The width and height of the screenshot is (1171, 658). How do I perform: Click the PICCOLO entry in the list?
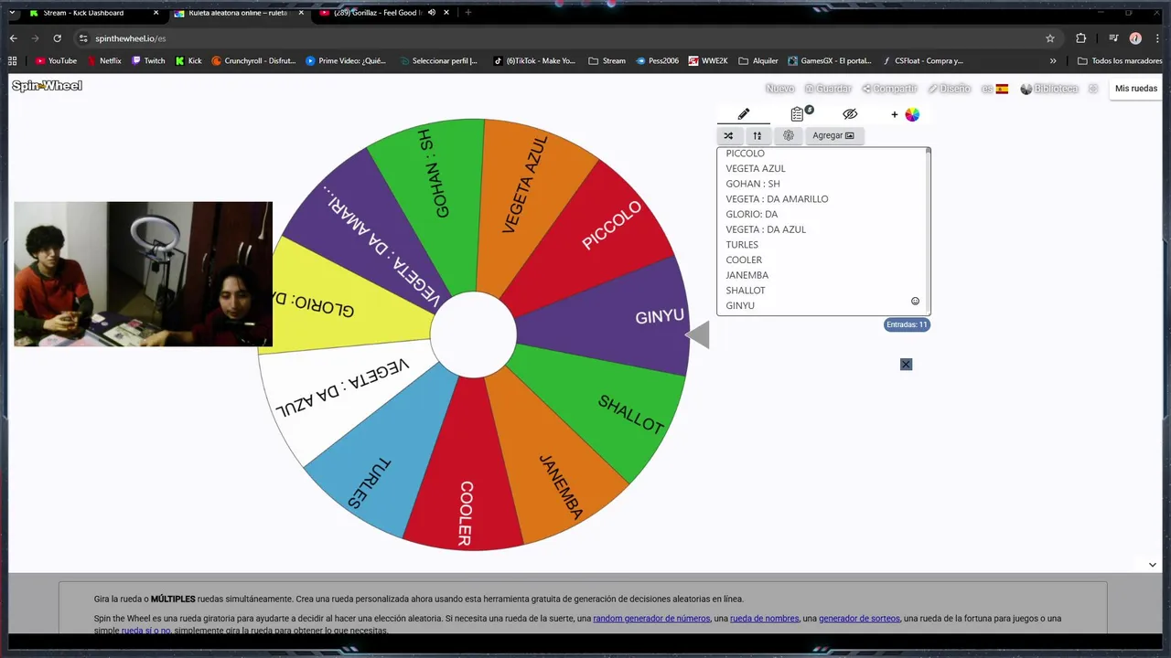(x=745, y=154)
